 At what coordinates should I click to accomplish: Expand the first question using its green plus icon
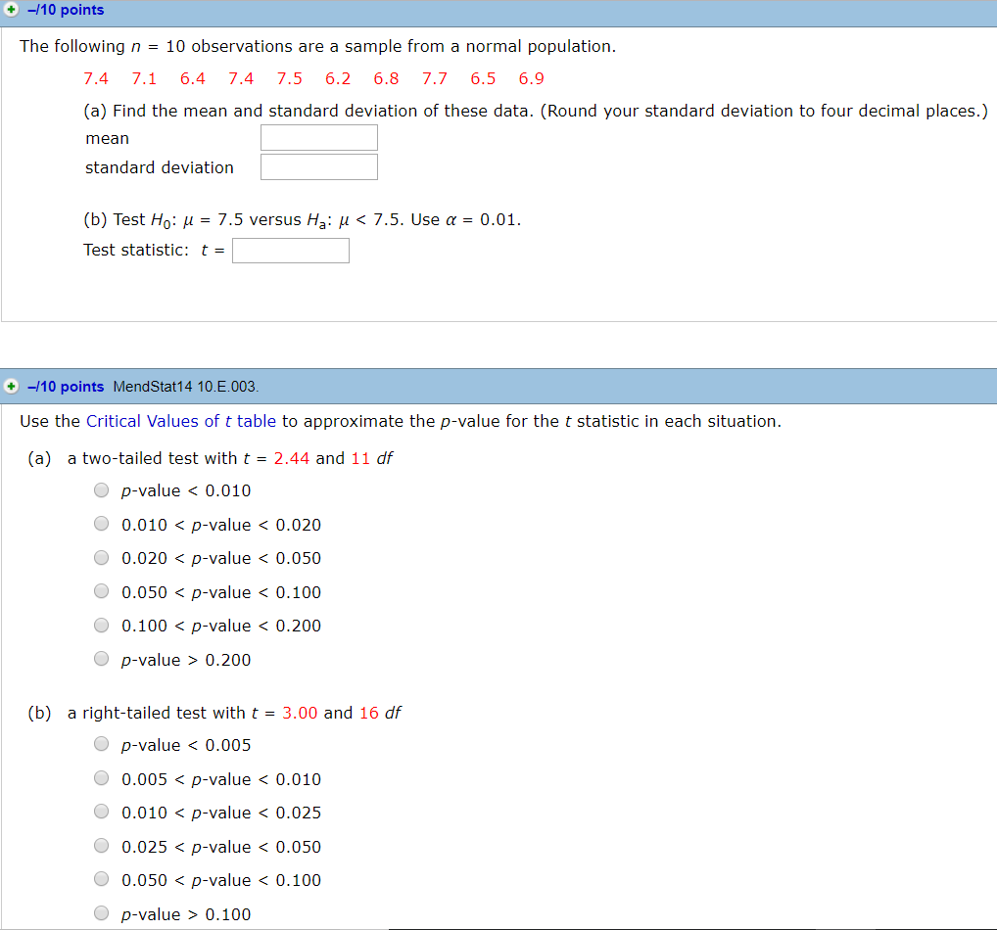(x=12, y=10)
